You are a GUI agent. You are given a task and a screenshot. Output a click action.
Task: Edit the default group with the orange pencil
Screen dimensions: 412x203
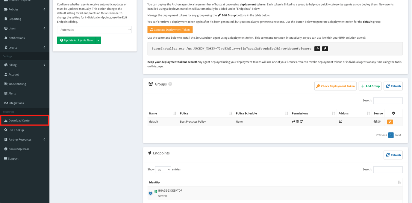(x=390, y=122)
